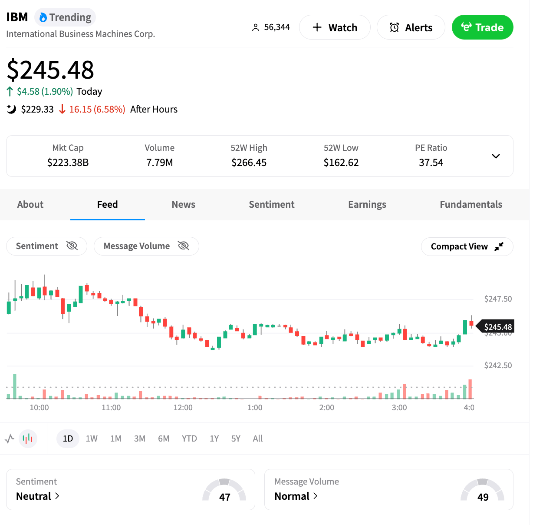The image size is (533, 525).
Task: Click the Trending flame badge
Action: coord(65,17)
